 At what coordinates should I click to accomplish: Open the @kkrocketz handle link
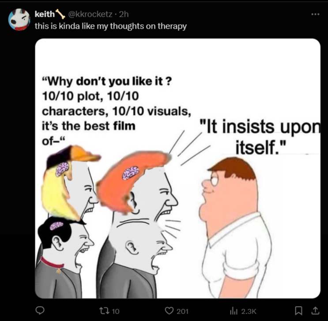point(90,14)
